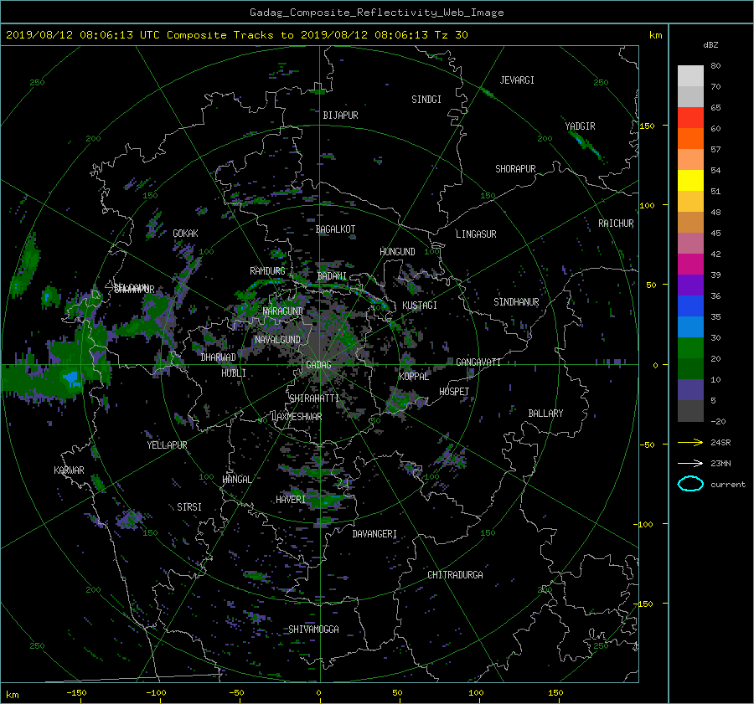
Task: Click the Gadag_Composite_Reflectivity_Web_Image title
Action: (376, 13)
